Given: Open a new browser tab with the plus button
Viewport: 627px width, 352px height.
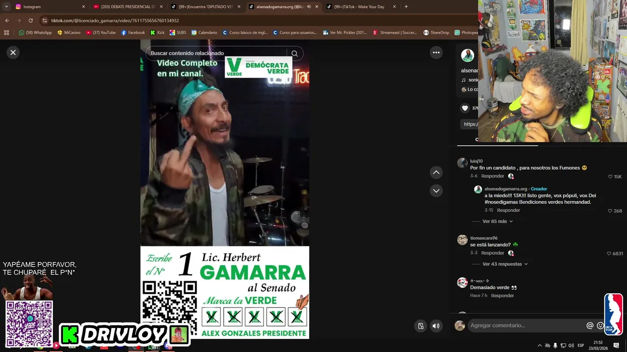Looking at the screenshot, I should tap(406, 7).
